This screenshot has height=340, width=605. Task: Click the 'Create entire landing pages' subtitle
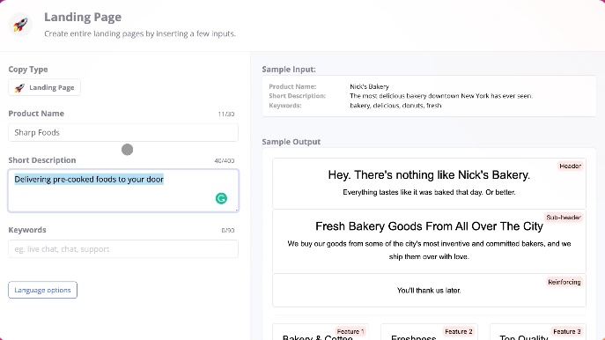pyautogui.click(x=140, y=33)
